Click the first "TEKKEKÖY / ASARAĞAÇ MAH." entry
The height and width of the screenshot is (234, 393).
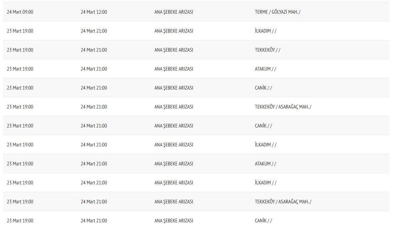point(283,107)
